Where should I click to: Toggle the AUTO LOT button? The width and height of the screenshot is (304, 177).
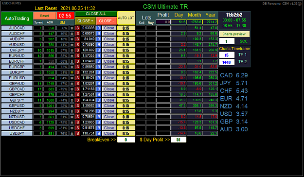(x=126, y=18)
